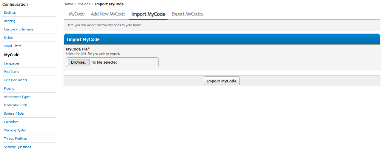Go to Home in breadcrumb
This screenshot has height=155, width=384.
point(68,4)
